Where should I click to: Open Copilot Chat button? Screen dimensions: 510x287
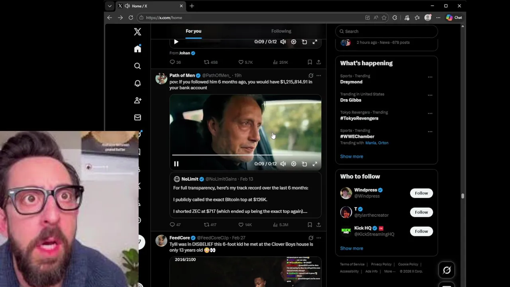coord(454,18)
